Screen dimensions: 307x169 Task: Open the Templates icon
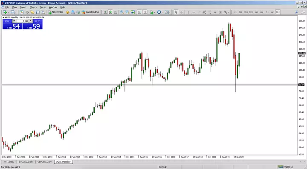click(167, 12)
